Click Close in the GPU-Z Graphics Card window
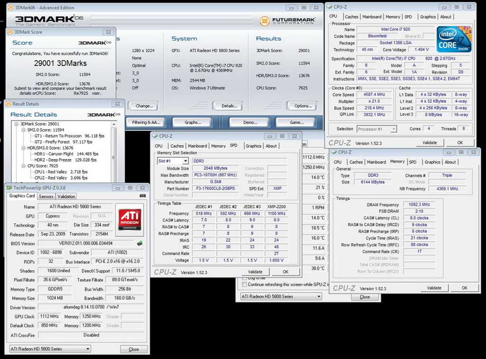This screenshot has height=359, width=486. pyautogui.click(x=134, y=349)
